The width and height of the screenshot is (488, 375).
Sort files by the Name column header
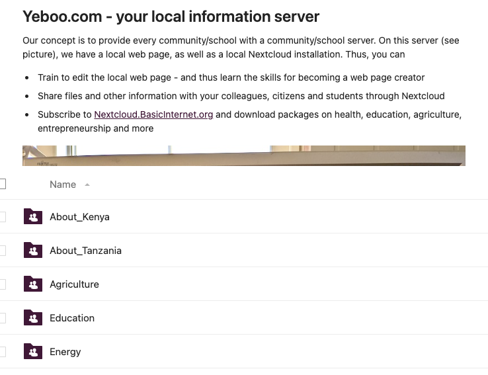coord(63,185)
